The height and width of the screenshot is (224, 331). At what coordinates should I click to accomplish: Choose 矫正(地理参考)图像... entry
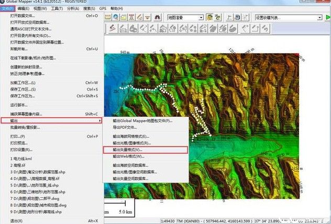click(52, 74)
